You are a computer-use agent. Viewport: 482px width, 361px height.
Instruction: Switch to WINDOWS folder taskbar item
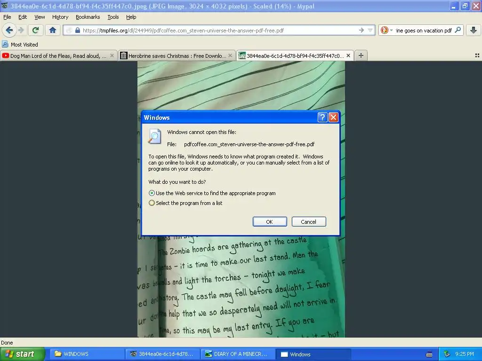pyautogui.click(x=87, y=354)
